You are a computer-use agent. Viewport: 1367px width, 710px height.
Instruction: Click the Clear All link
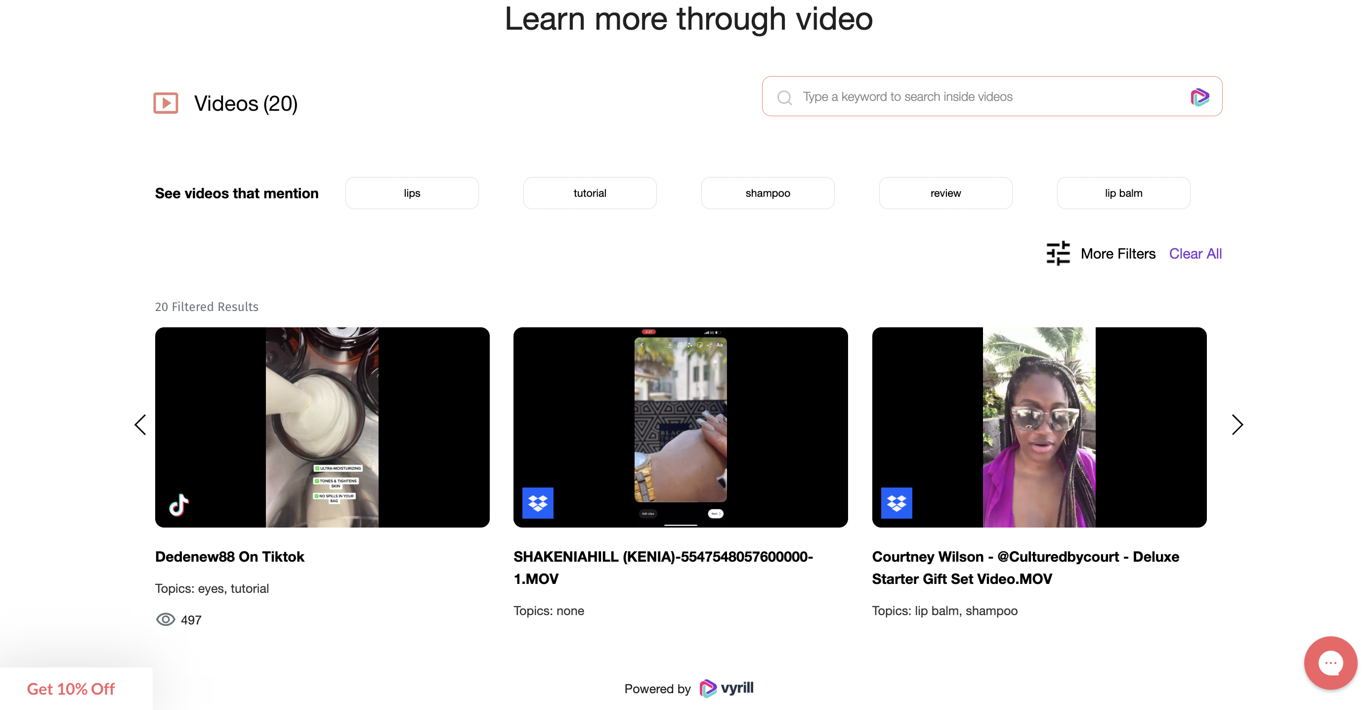tap(1195, 254)
